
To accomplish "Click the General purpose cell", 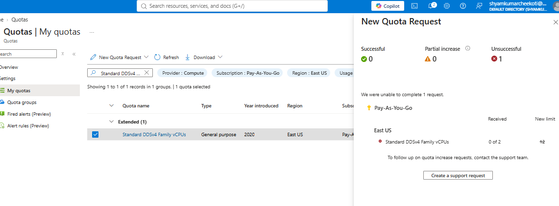I will (x=219, y=135).
